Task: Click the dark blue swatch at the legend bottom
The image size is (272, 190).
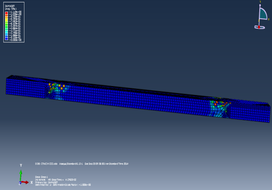Action: (7, 39)
